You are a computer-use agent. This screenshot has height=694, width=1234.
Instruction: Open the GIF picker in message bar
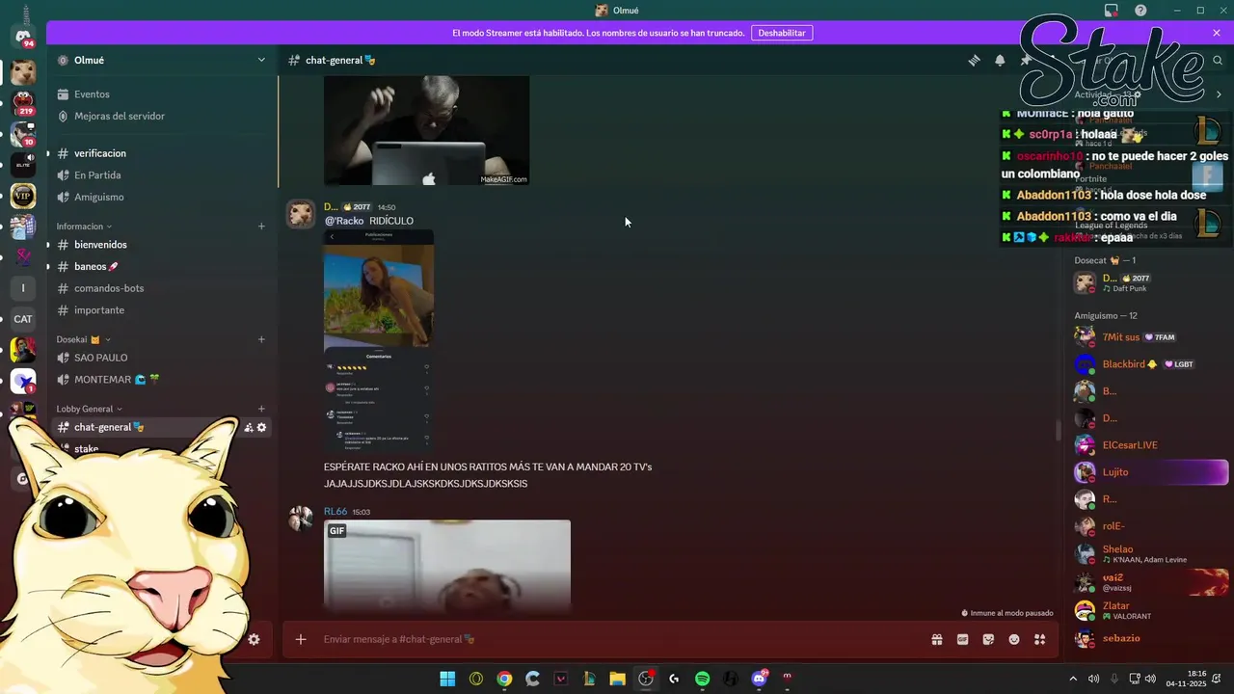962,639
